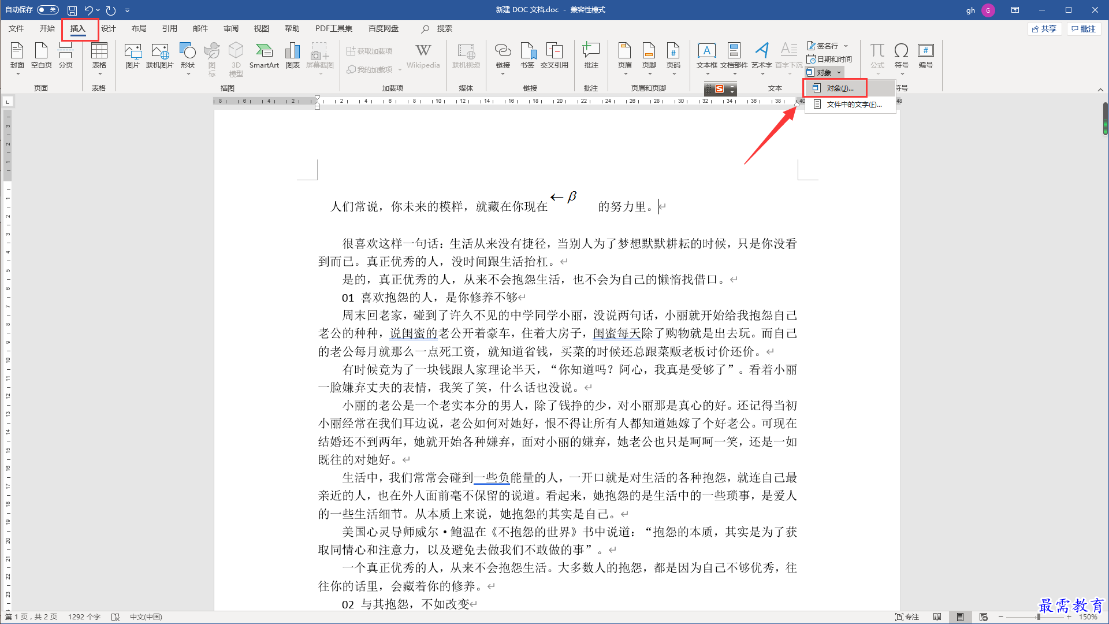This screenshot has width=1109, height=624.
Task: Switch to the Design (设计) tab
Action: [x=108, y=28]
